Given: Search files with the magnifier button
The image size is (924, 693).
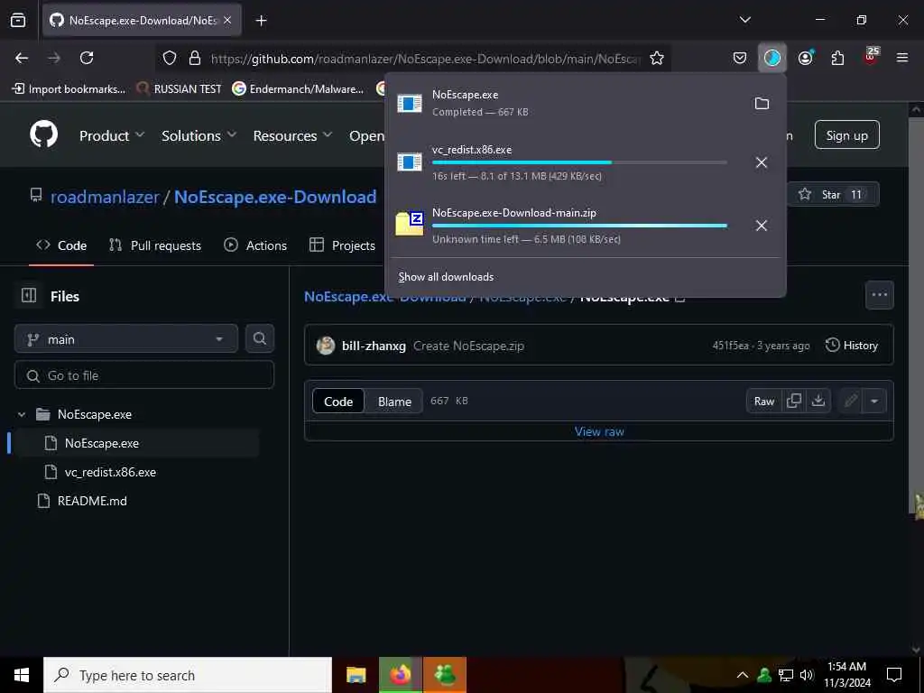Looking at the screenshot, I should click(x=259, y=339).
